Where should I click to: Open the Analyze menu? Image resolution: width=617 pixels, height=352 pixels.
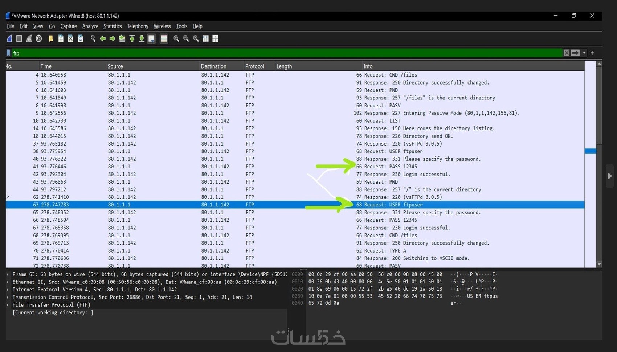tap(90, 26)
